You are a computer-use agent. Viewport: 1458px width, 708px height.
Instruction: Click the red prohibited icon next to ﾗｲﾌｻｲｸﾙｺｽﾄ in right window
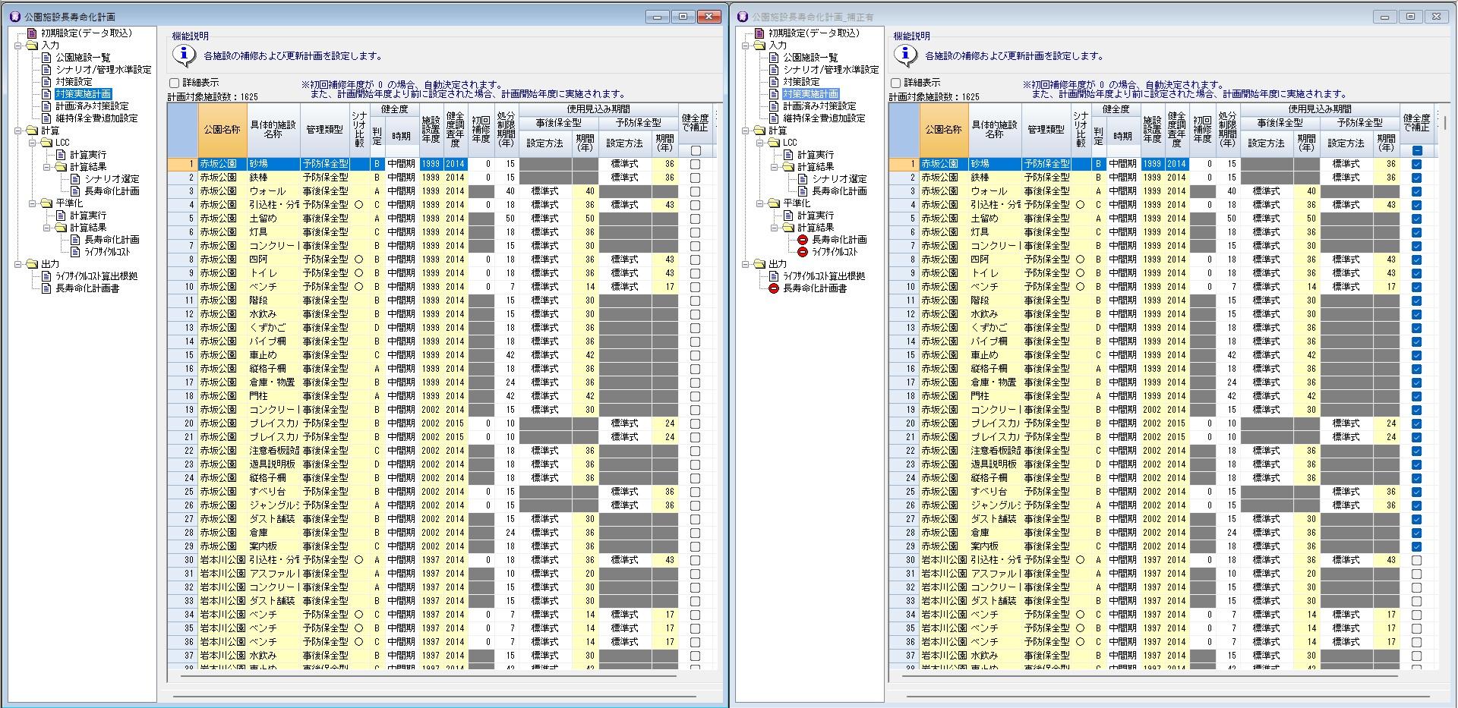point(802,252)
